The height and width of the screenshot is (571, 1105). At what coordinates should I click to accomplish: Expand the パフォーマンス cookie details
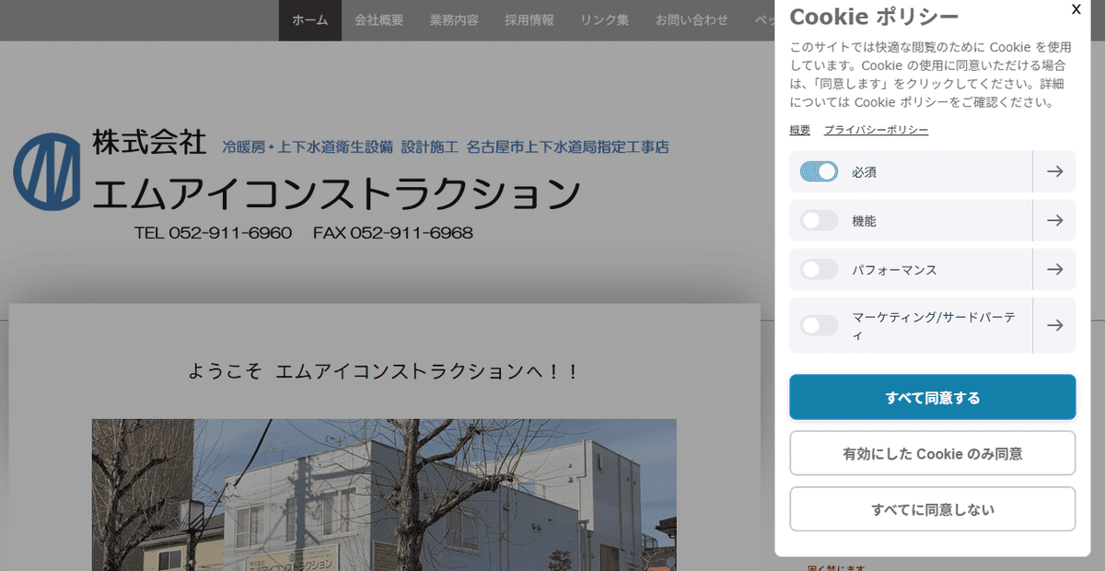(x=1055, y=269)
